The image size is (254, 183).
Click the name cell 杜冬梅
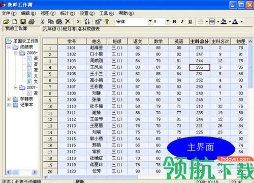coord(97,106)
